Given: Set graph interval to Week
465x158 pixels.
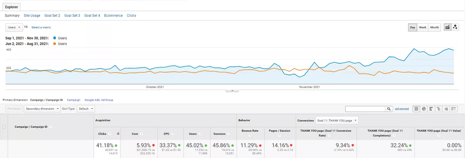Looking at the screenshot, I should [423, 27].
